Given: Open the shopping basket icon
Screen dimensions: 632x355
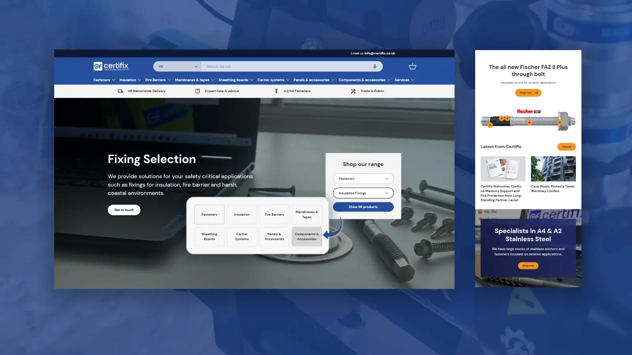Looking at the screenshot, I should click(412, 67).
